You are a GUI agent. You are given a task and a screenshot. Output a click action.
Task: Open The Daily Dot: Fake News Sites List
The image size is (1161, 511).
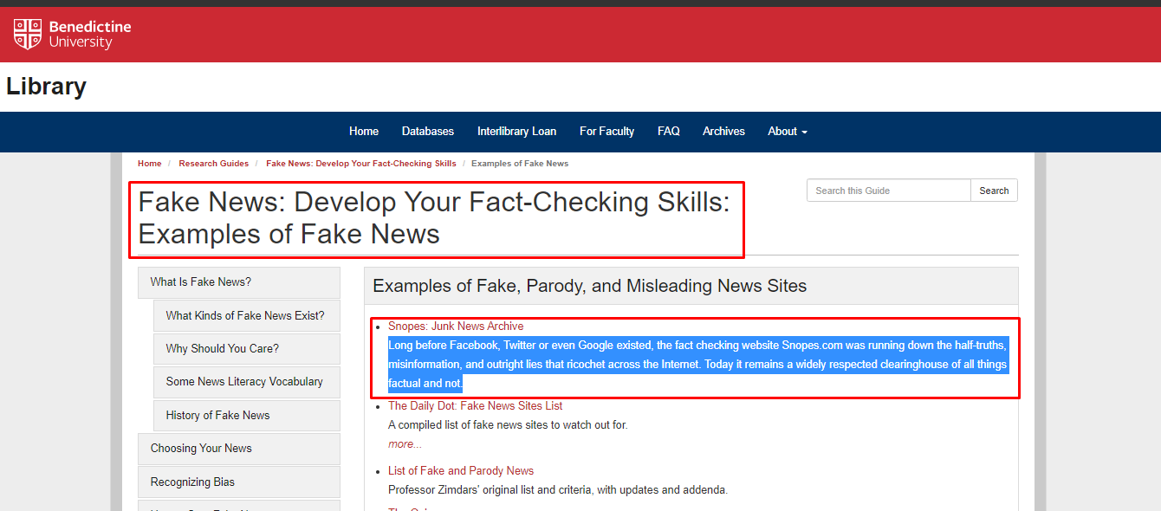tap(476, 406)
